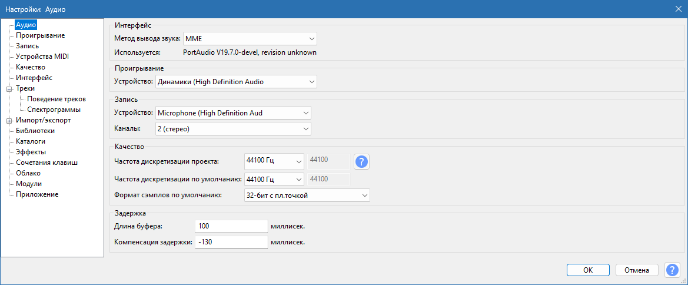Click the dialog resize grip in corner
This screenshot has width=688, height=285.
coord(684,281)
